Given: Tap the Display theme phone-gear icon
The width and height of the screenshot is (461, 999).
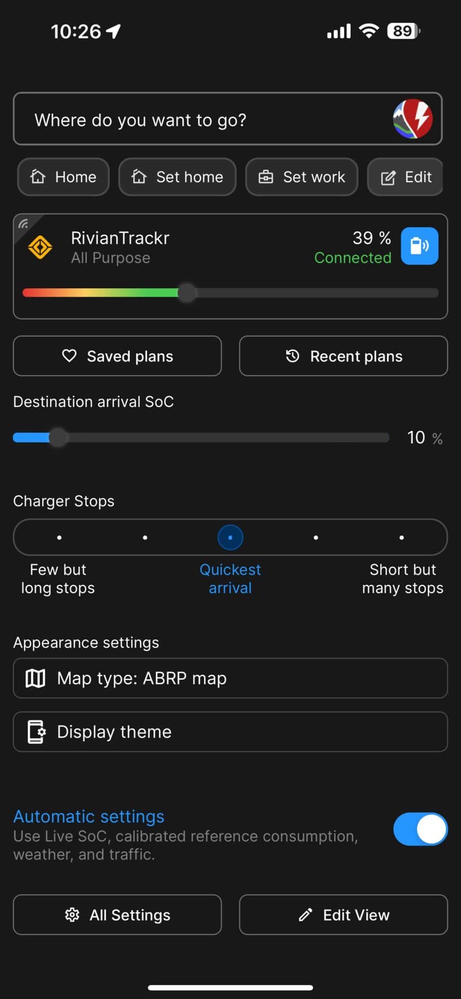Looking at the screenshot, I should [36, 732].
